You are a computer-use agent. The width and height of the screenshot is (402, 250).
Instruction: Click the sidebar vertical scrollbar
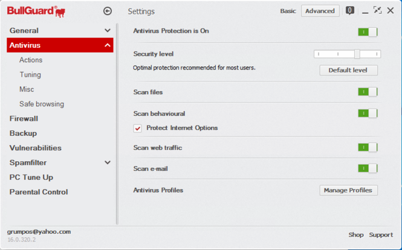(117, 124)
